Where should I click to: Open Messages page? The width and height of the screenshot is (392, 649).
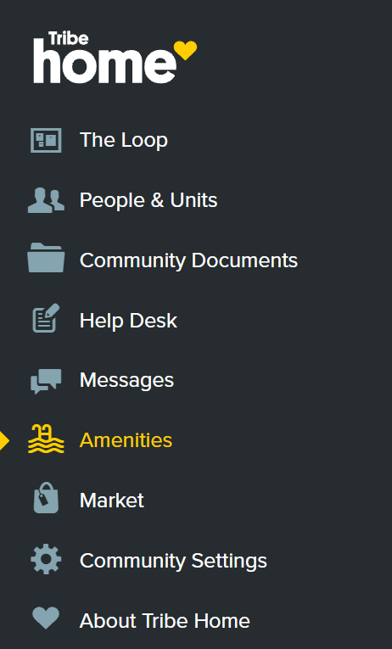click(x=126, y=380)
